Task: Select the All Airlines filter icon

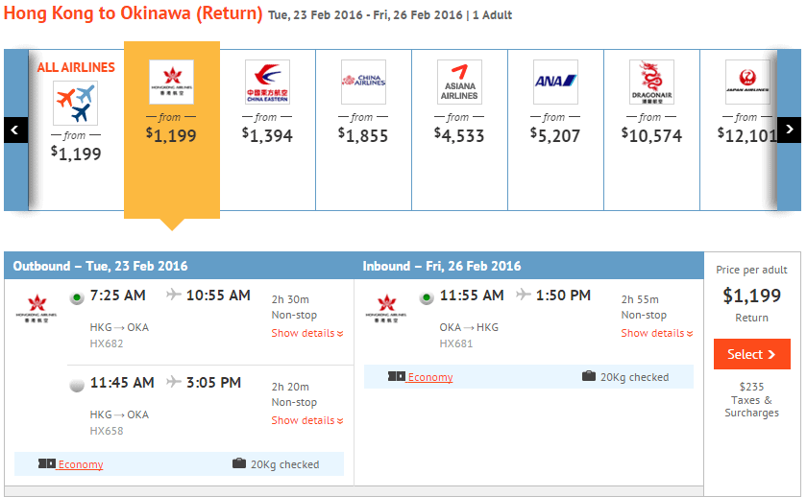Action: tap(75, 103)
